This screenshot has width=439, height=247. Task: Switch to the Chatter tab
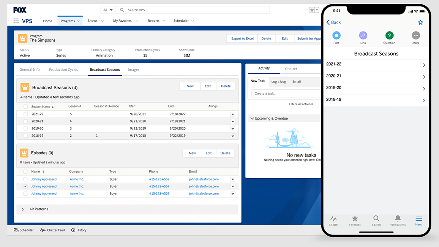(291, 69)
